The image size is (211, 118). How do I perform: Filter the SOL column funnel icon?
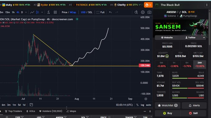click(x=87, y=117)
